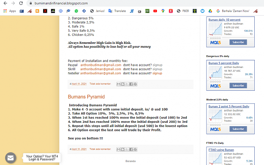Click the address bar URL bumimandirifinancial.blogspot.com
Screen dimensions: 264x165
pyautogui.click(x=61, y=3)
